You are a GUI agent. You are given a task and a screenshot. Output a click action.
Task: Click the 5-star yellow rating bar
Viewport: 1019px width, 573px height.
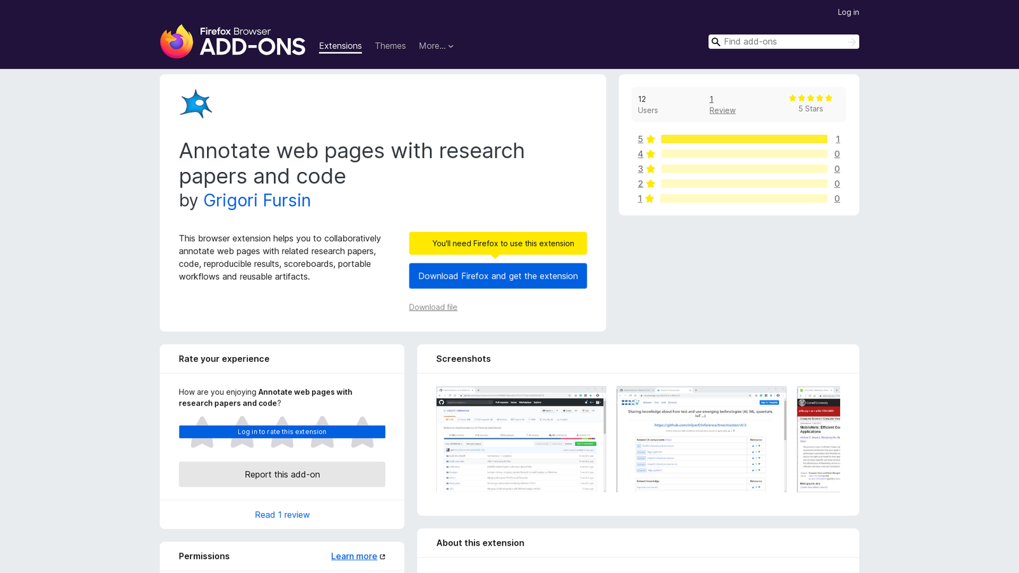[x=744, y=139]
